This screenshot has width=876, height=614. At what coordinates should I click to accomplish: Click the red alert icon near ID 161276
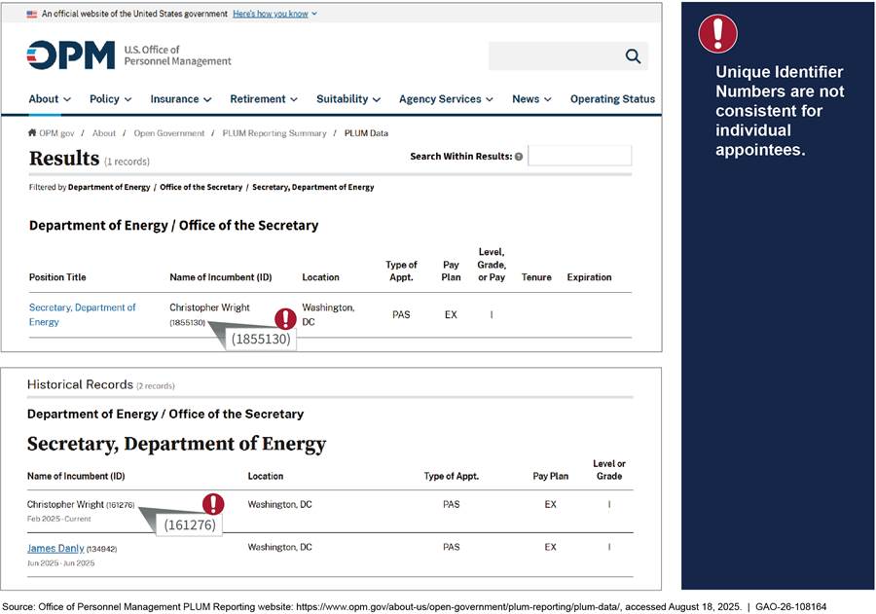(x=213, y=504)
